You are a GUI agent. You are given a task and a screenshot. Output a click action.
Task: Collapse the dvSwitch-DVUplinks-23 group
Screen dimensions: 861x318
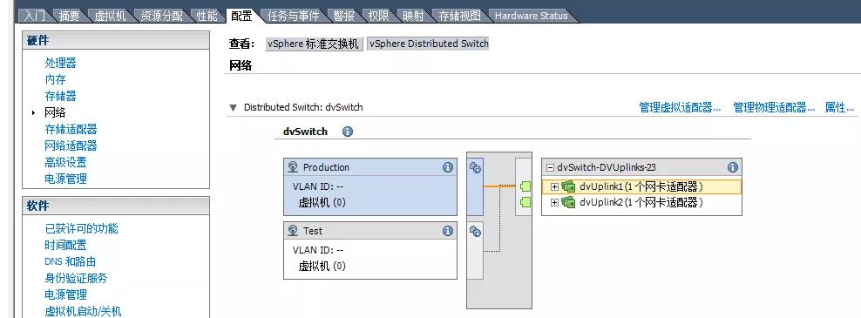550,167
